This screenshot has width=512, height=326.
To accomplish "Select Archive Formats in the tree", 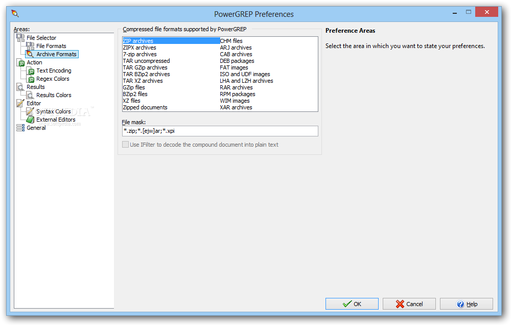I will tap(57, 54).
